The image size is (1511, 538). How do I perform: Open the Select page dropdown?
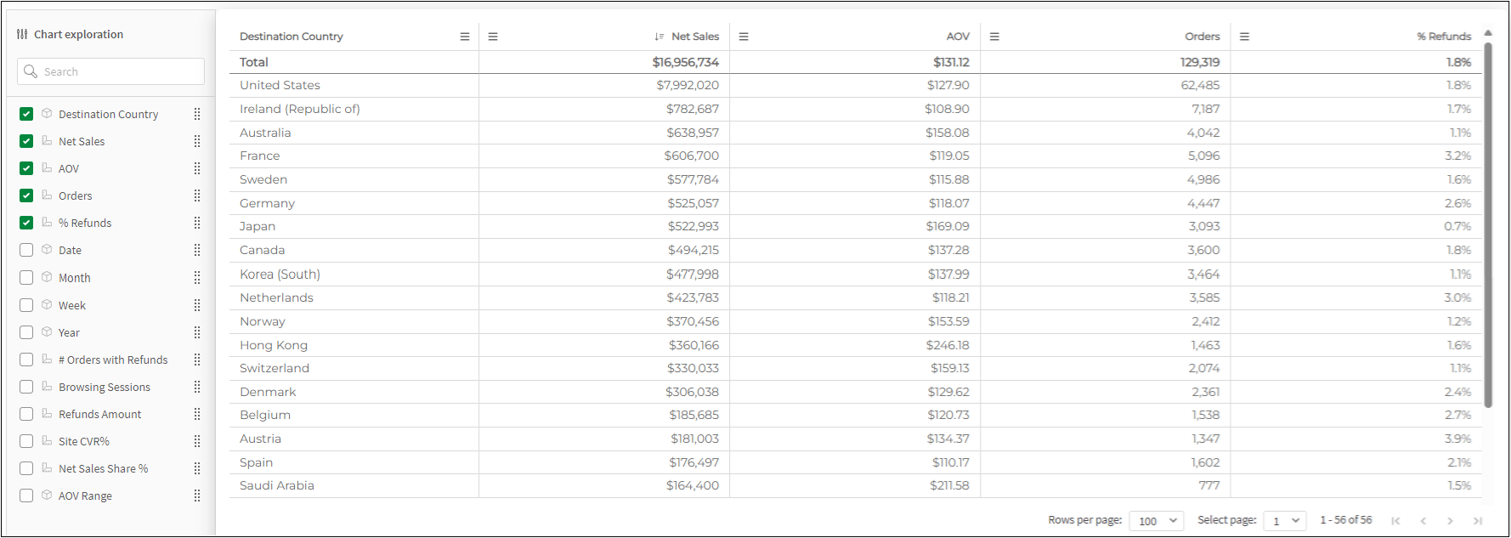(x=1285, y=521)
